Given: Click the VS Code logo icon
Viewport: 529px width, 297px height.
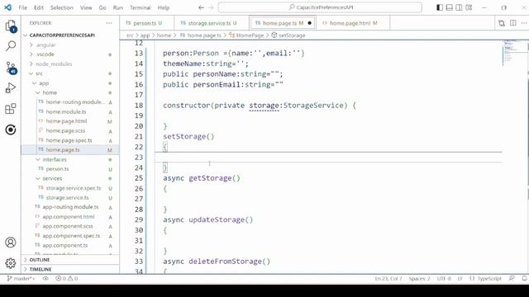Looking at the screenshot, I should [7, 7].
